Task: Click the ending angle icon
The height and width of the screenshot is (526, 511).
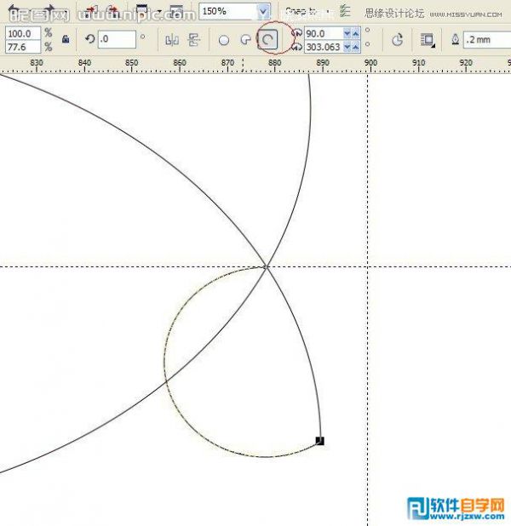Action: click(x=297, y=47)
